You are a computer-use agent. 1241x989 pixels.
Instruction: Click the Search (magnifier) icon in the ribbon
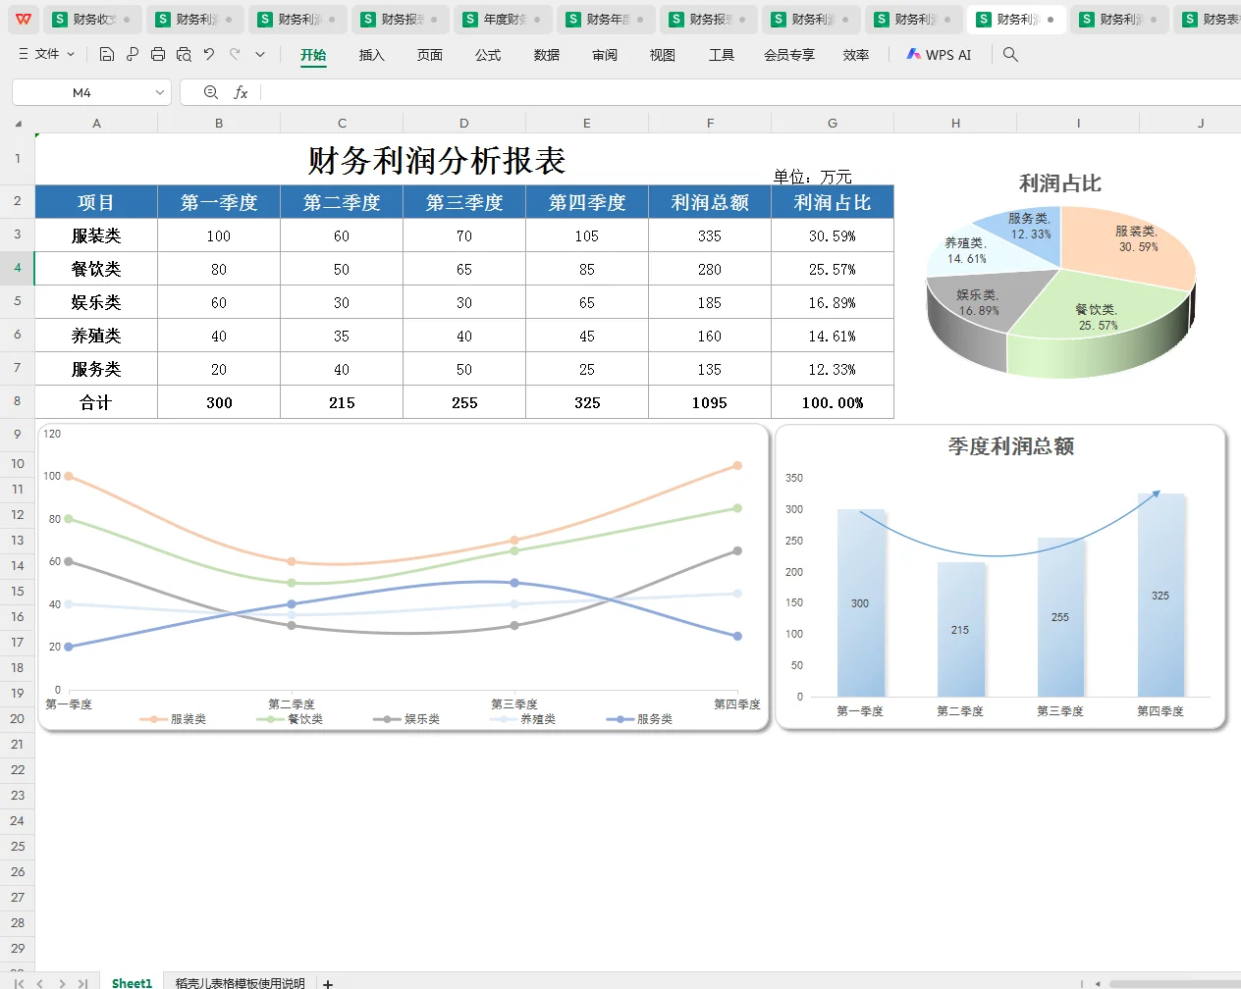click(x=1009, y=55)
